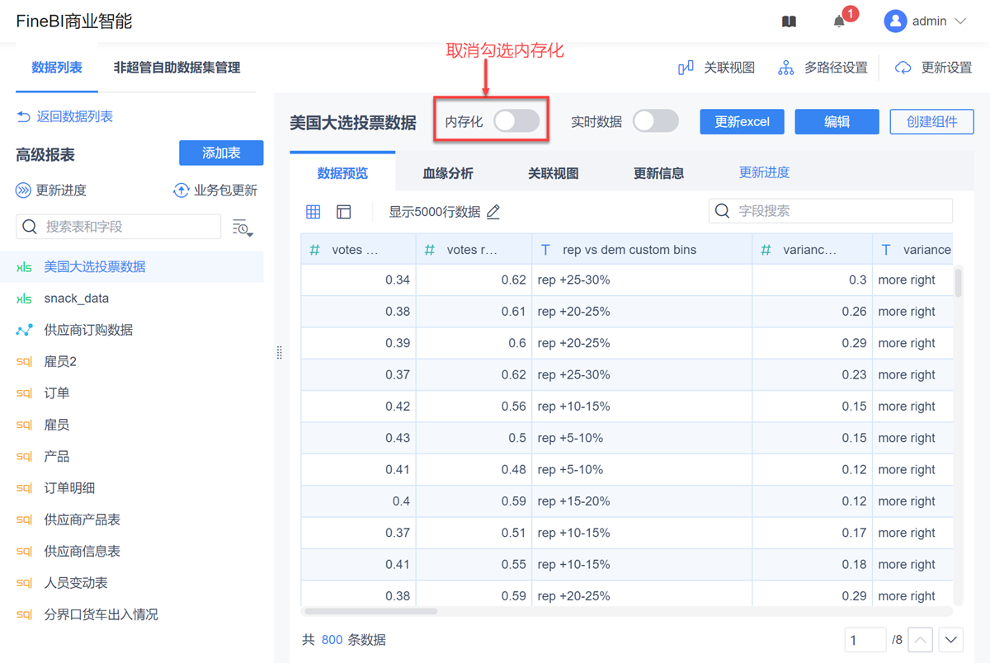This screenshot has height=663, width=990.
Task: Open the 更新进度 tab link
Action: (764, 172)
